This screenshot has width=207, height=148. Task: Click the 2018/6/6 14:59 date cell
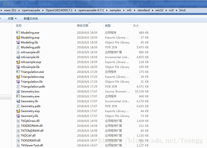point(87,121)
